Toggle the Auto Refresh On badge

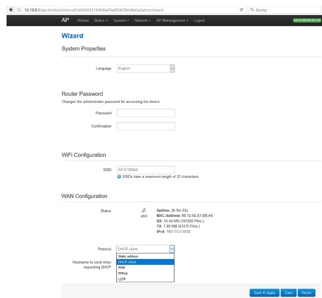(307, 20)
